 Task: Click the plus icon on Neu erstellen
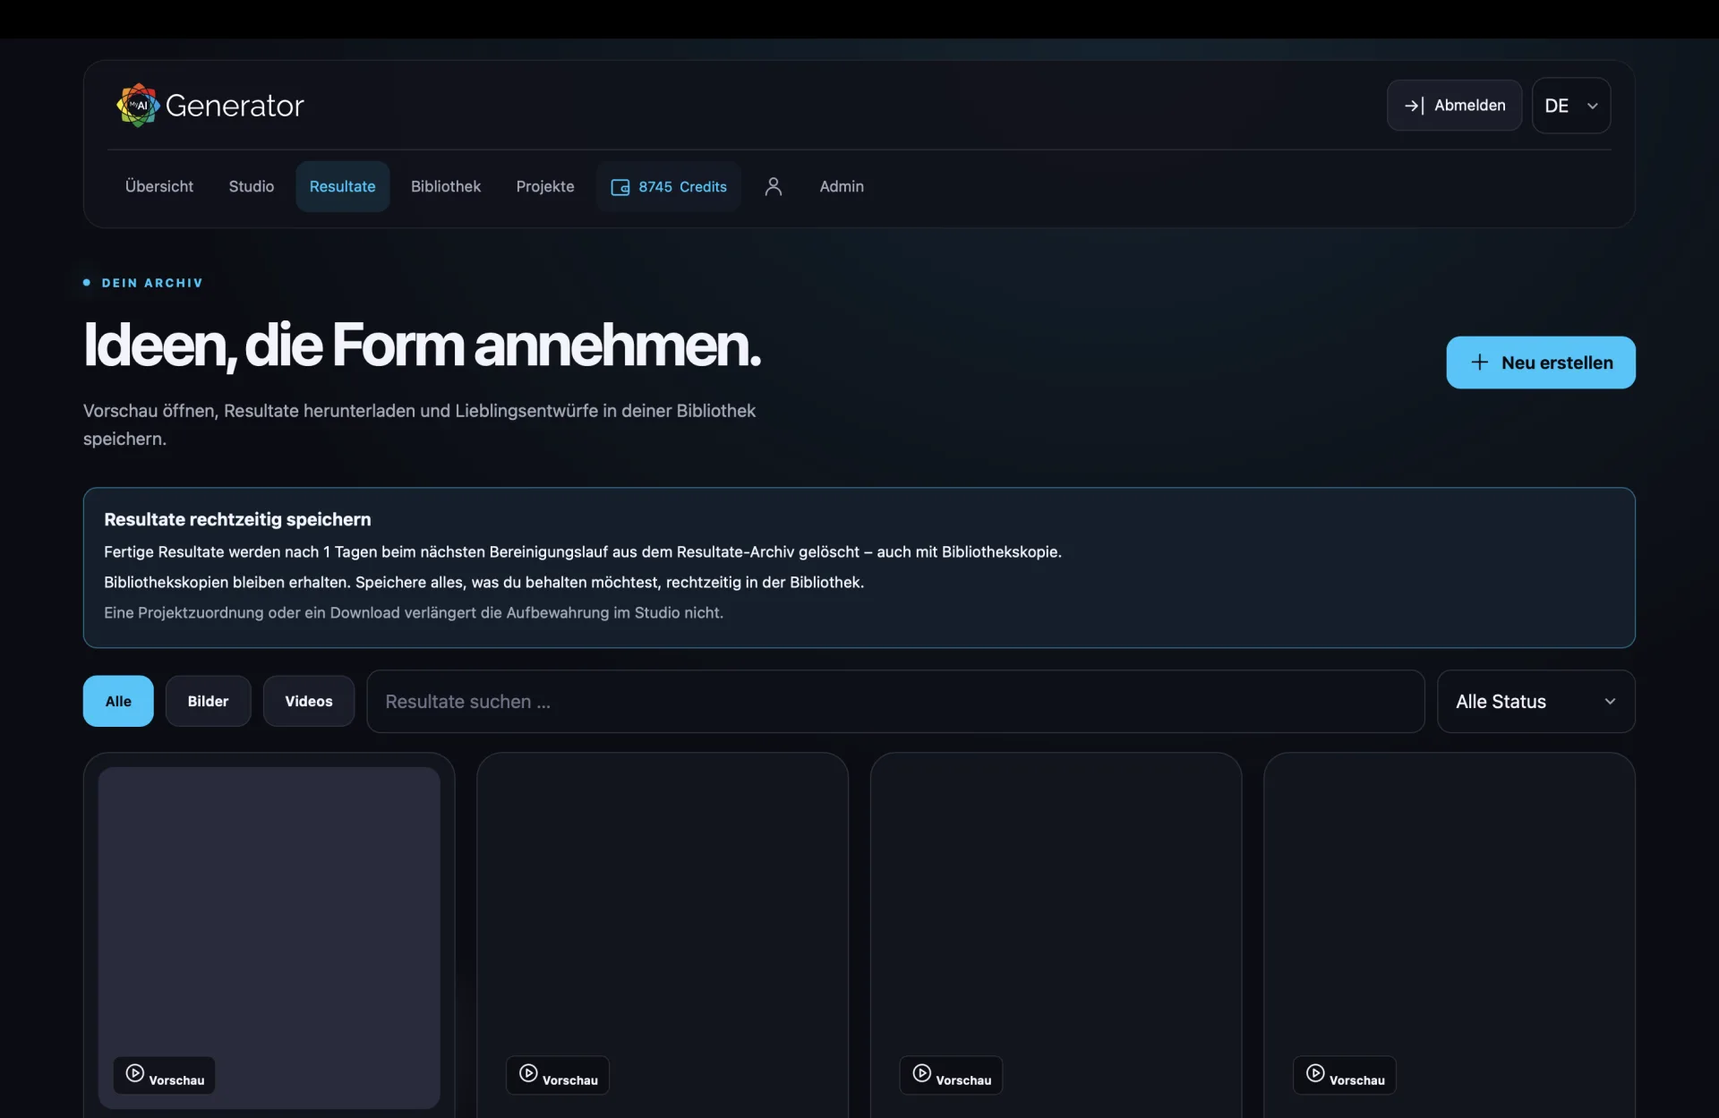pyautogui.click(x=1480, y=363)
